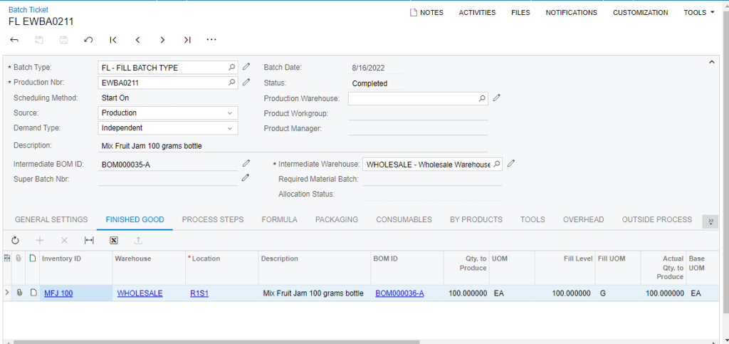
Task: Click the pencil icon beside Intermediate Warehouse
Action: 511,163
